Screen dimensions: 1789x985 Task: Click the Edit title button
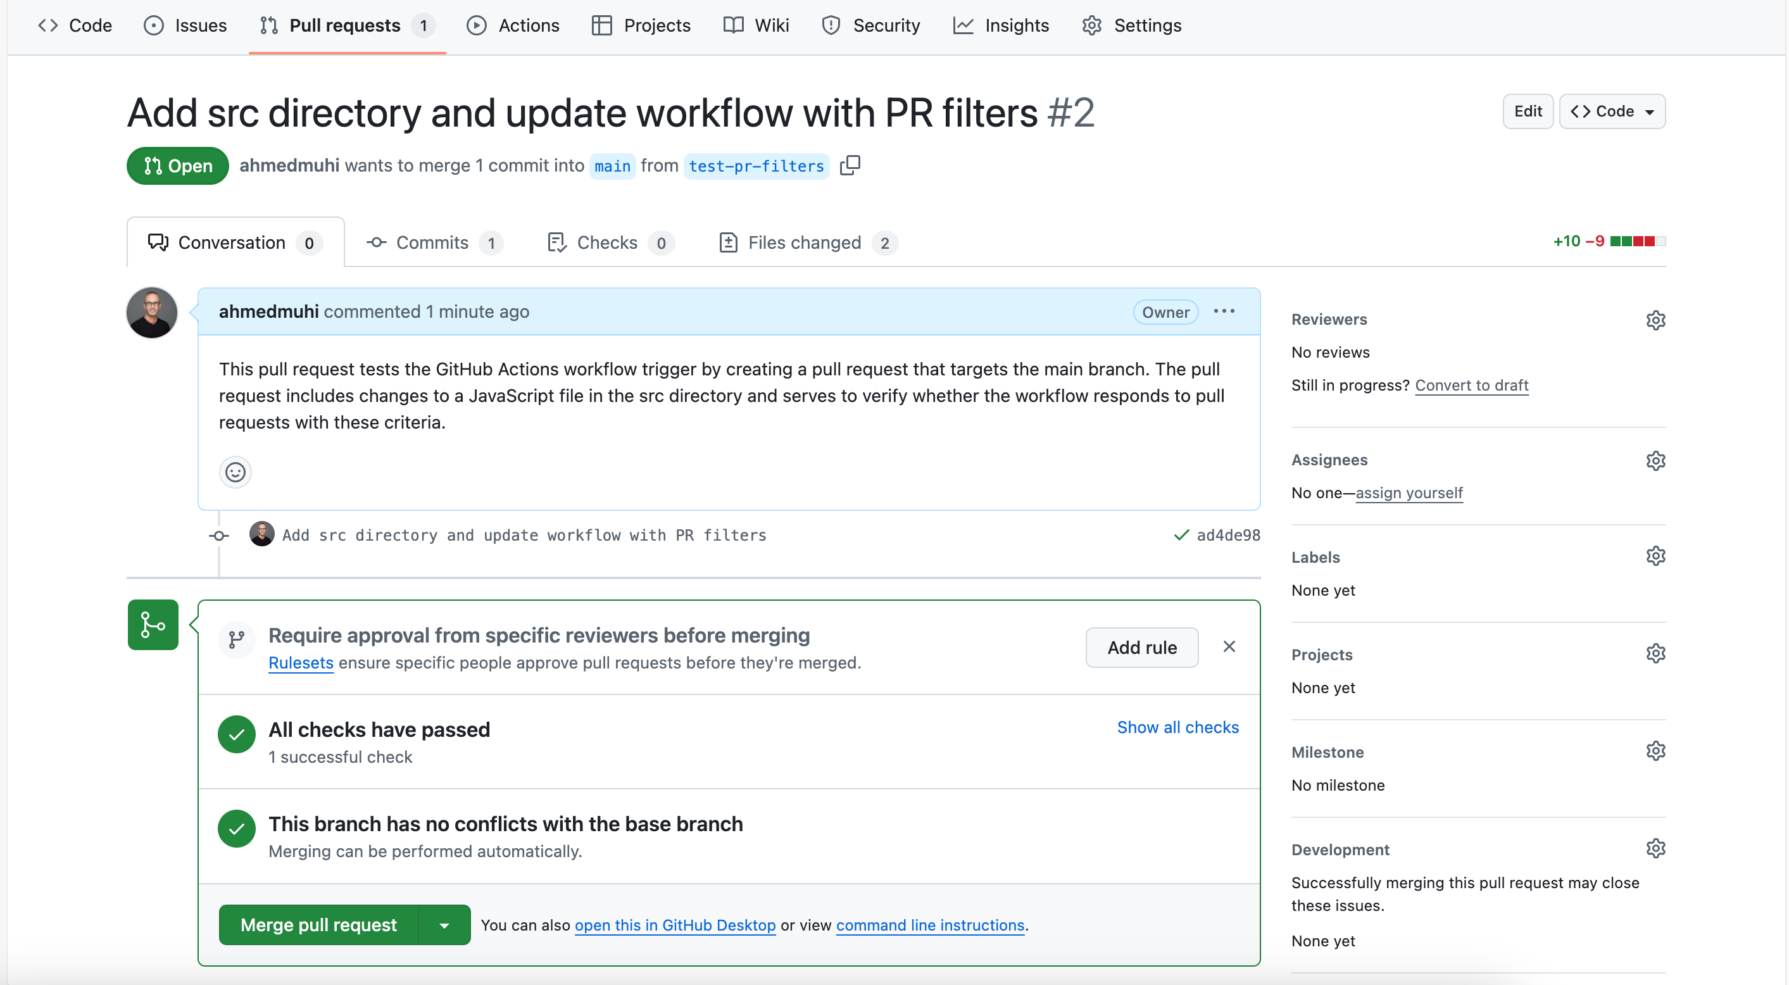[1527, 111]
